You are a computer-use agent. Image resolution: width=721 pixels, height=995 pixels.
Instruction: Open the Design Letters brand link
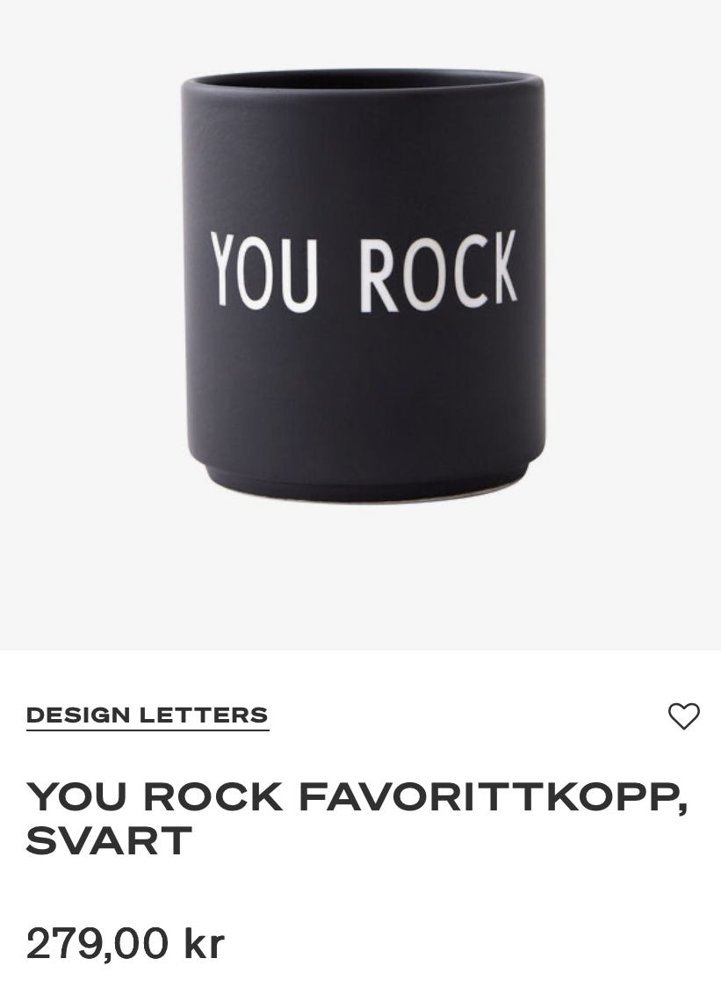[x=148, y=715]
